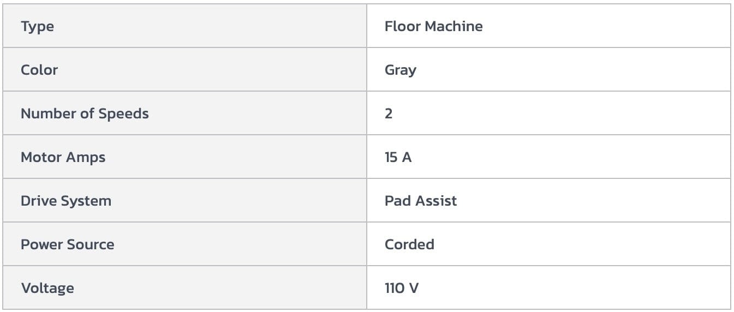Click the word 'Source' in the row label
Screen dimensions: 734x312
tap(91, 244)
